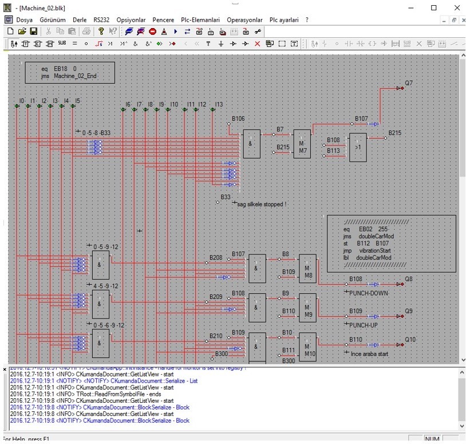This screenshot has height=444, width=466.
Task: Open the Pencere menu
Action: point(163,20)
